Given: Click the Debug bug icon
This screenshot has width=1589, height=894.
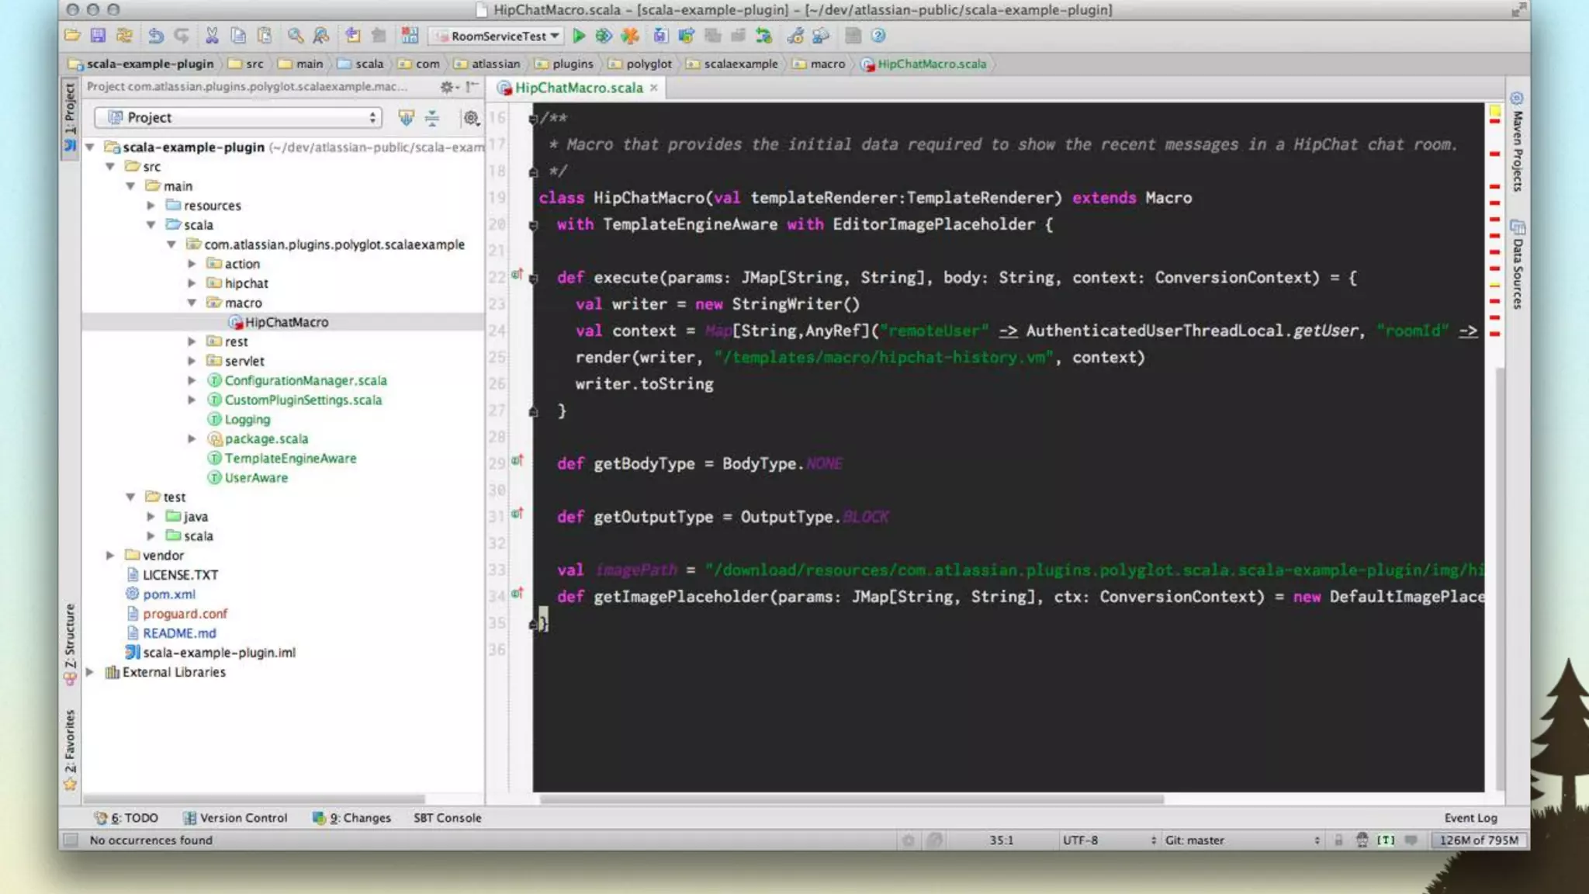Looking at the screenshot, I should pyautogui.click(x=604, y=36).
